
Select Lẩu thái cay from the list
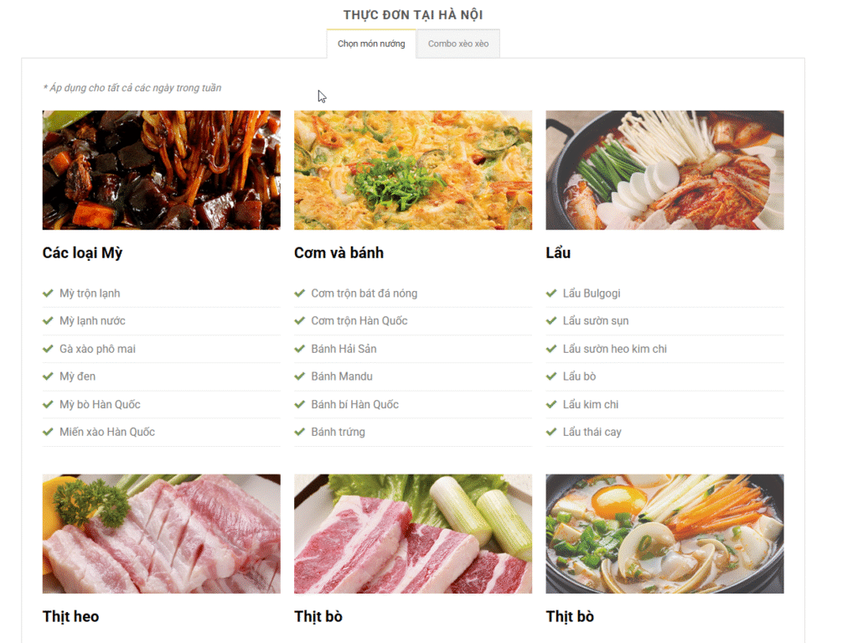point(592,432)
